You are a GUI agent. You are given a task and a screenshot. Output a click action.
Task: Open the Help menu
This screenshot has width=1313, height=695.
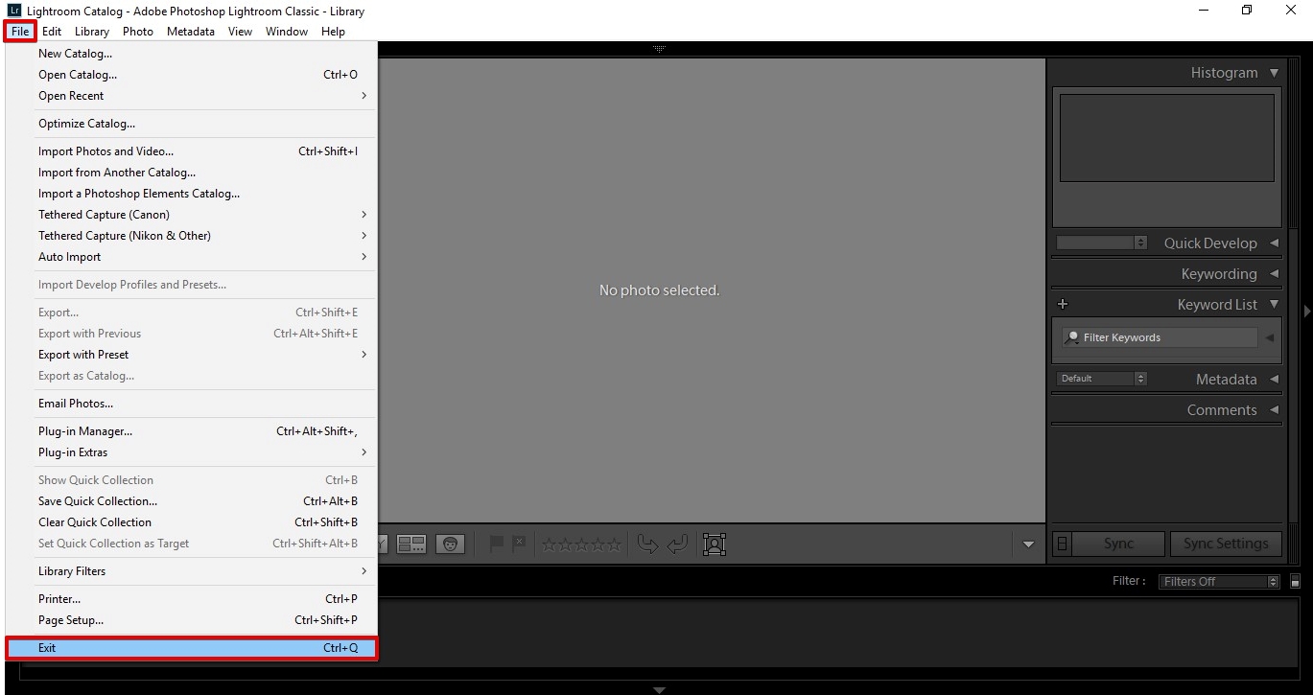[x=333, y=31]
